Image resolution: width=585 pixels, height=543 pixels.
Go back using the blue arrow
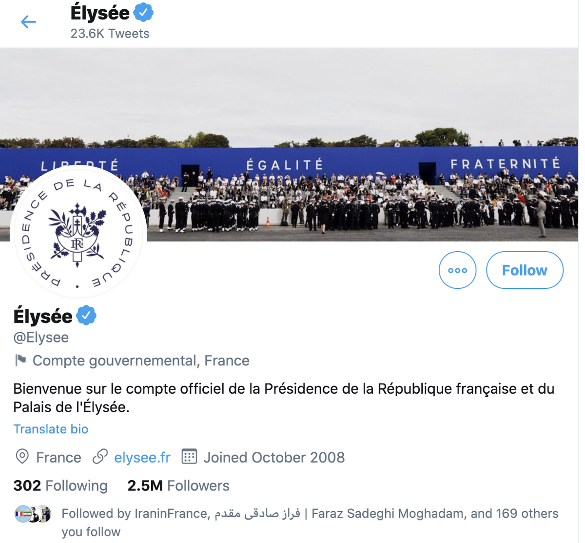(28, 22)
